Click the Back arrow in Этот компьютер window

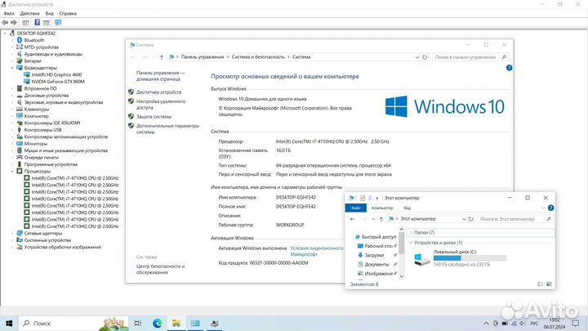353,219
